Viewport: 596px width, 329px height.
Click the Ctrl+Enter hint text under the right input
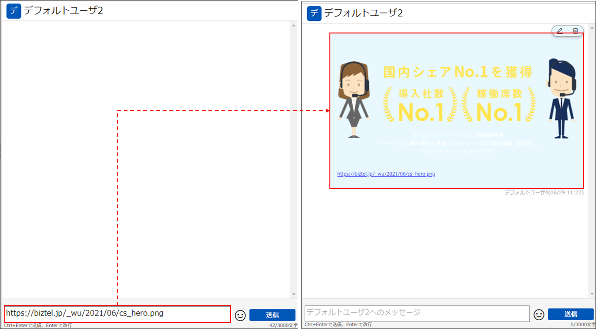pos(338,324)
